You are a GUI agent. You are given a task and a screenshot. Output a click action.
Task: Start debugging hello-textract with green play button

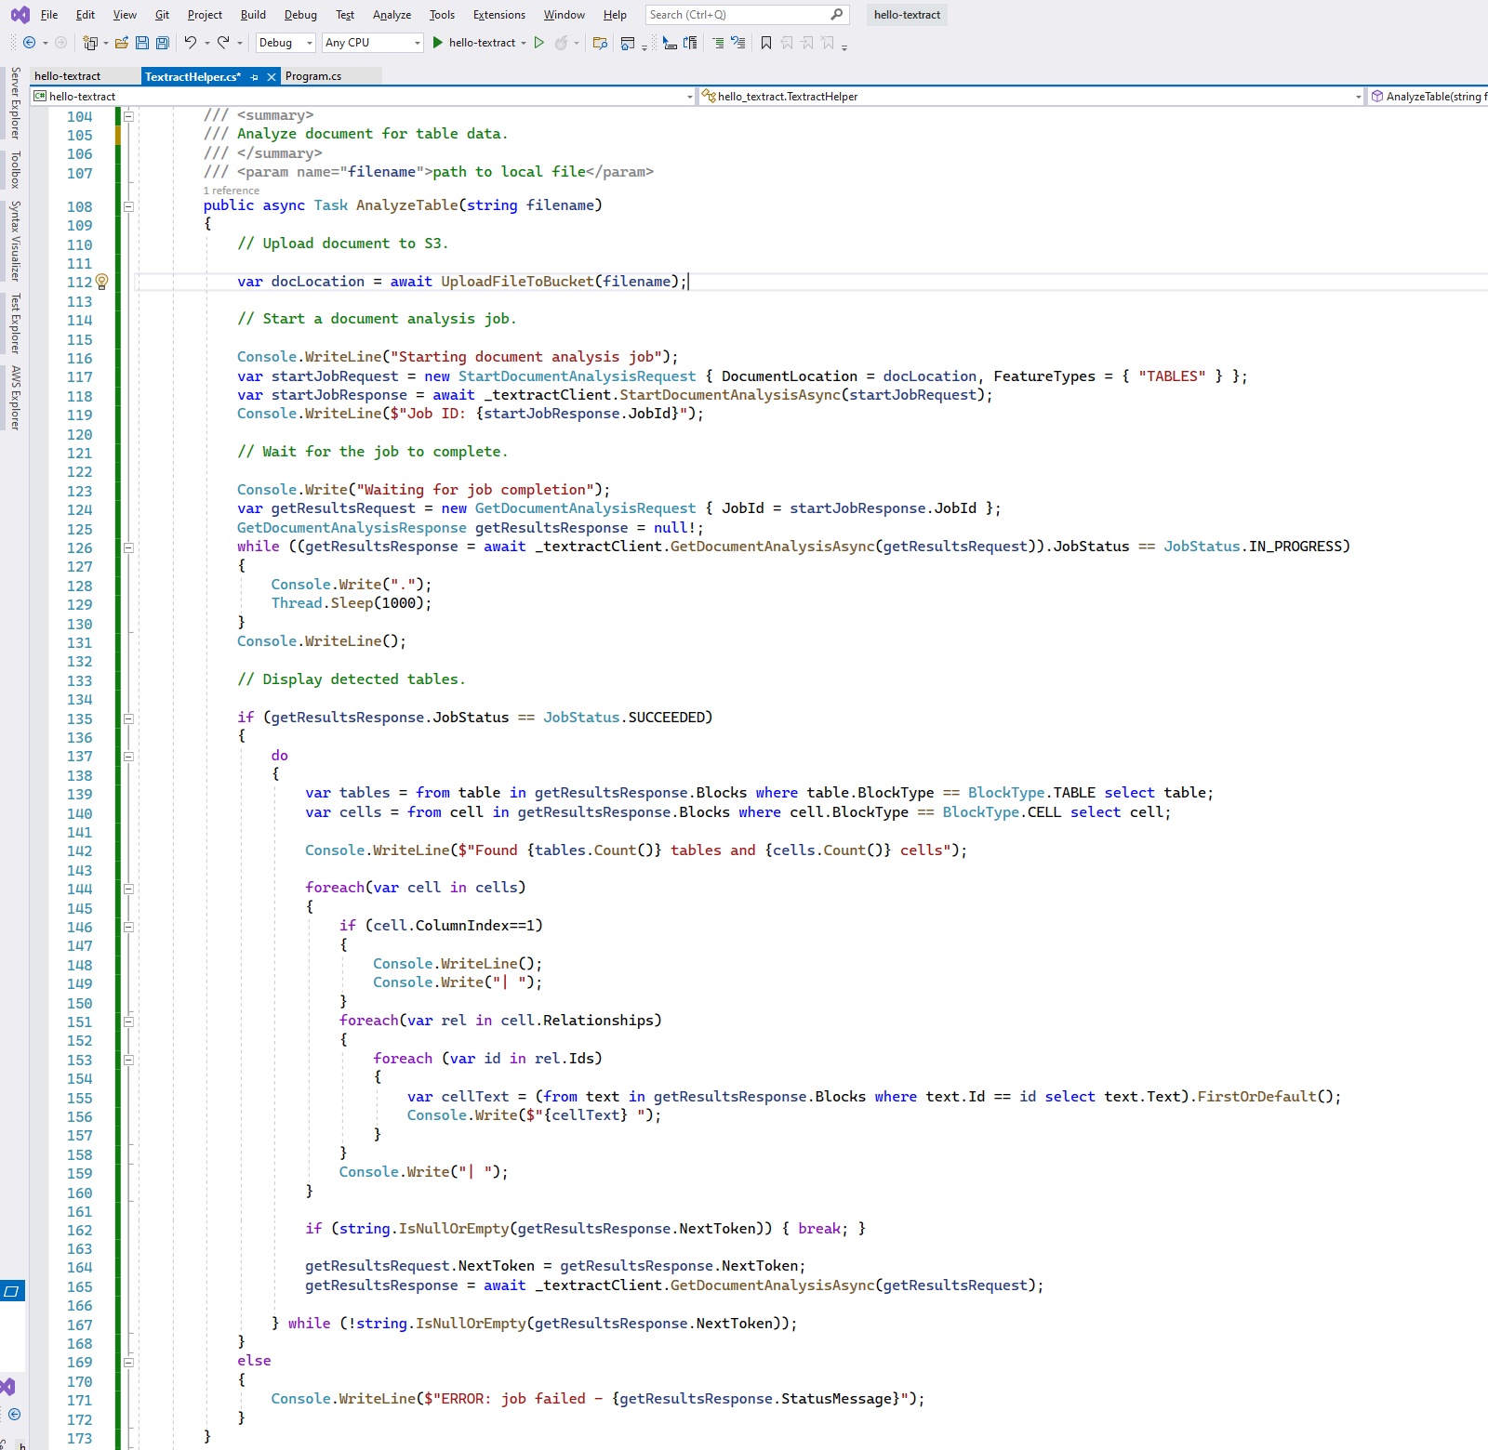pyautogui.click(x=438, y=43)
